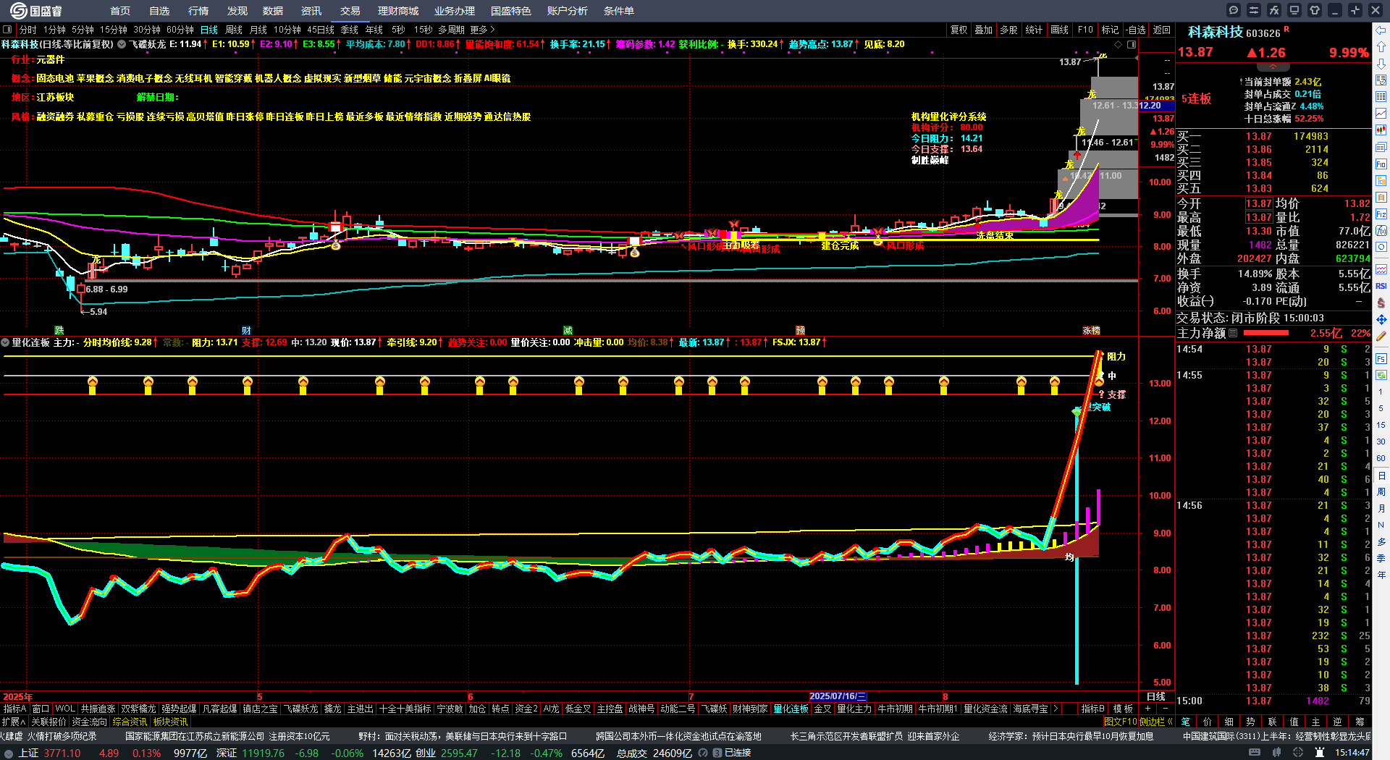Click the minus zoom button under 日线
Viewport: 1390px width, 760px height.
1165,709
